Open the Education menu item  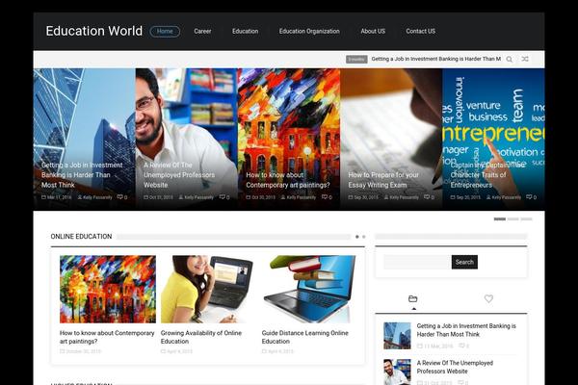coord(245,32)
